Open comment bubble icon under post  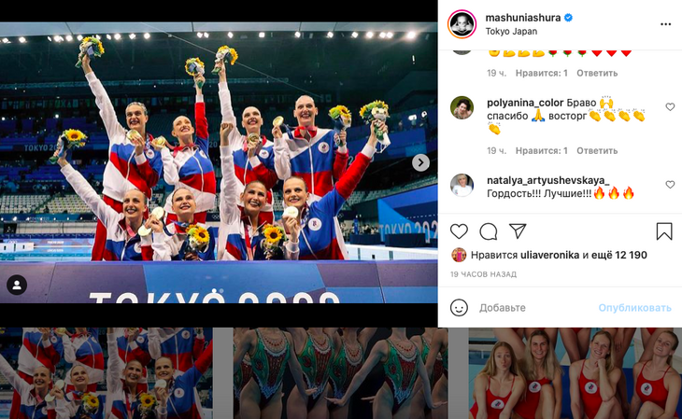[x=489, y=231]
